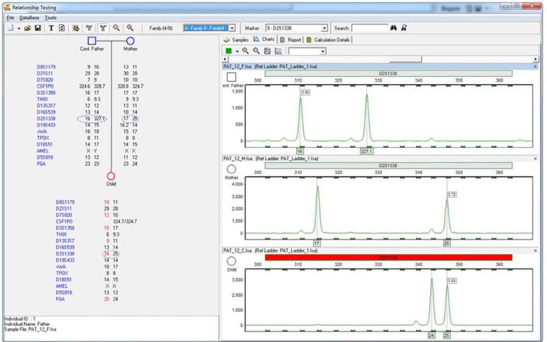547x342 pixels.
Task: Select the red Child circle pedigree node
Action: tap(111, 176)
